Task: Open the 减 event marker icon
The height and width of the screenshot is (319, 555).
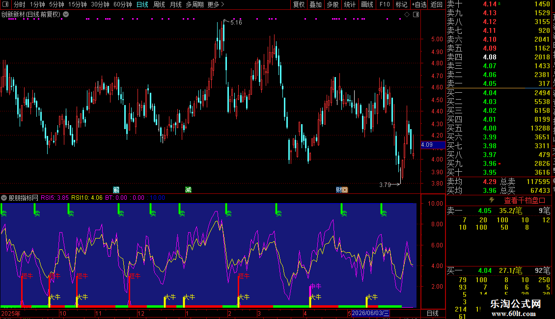Action: [188, 190]
